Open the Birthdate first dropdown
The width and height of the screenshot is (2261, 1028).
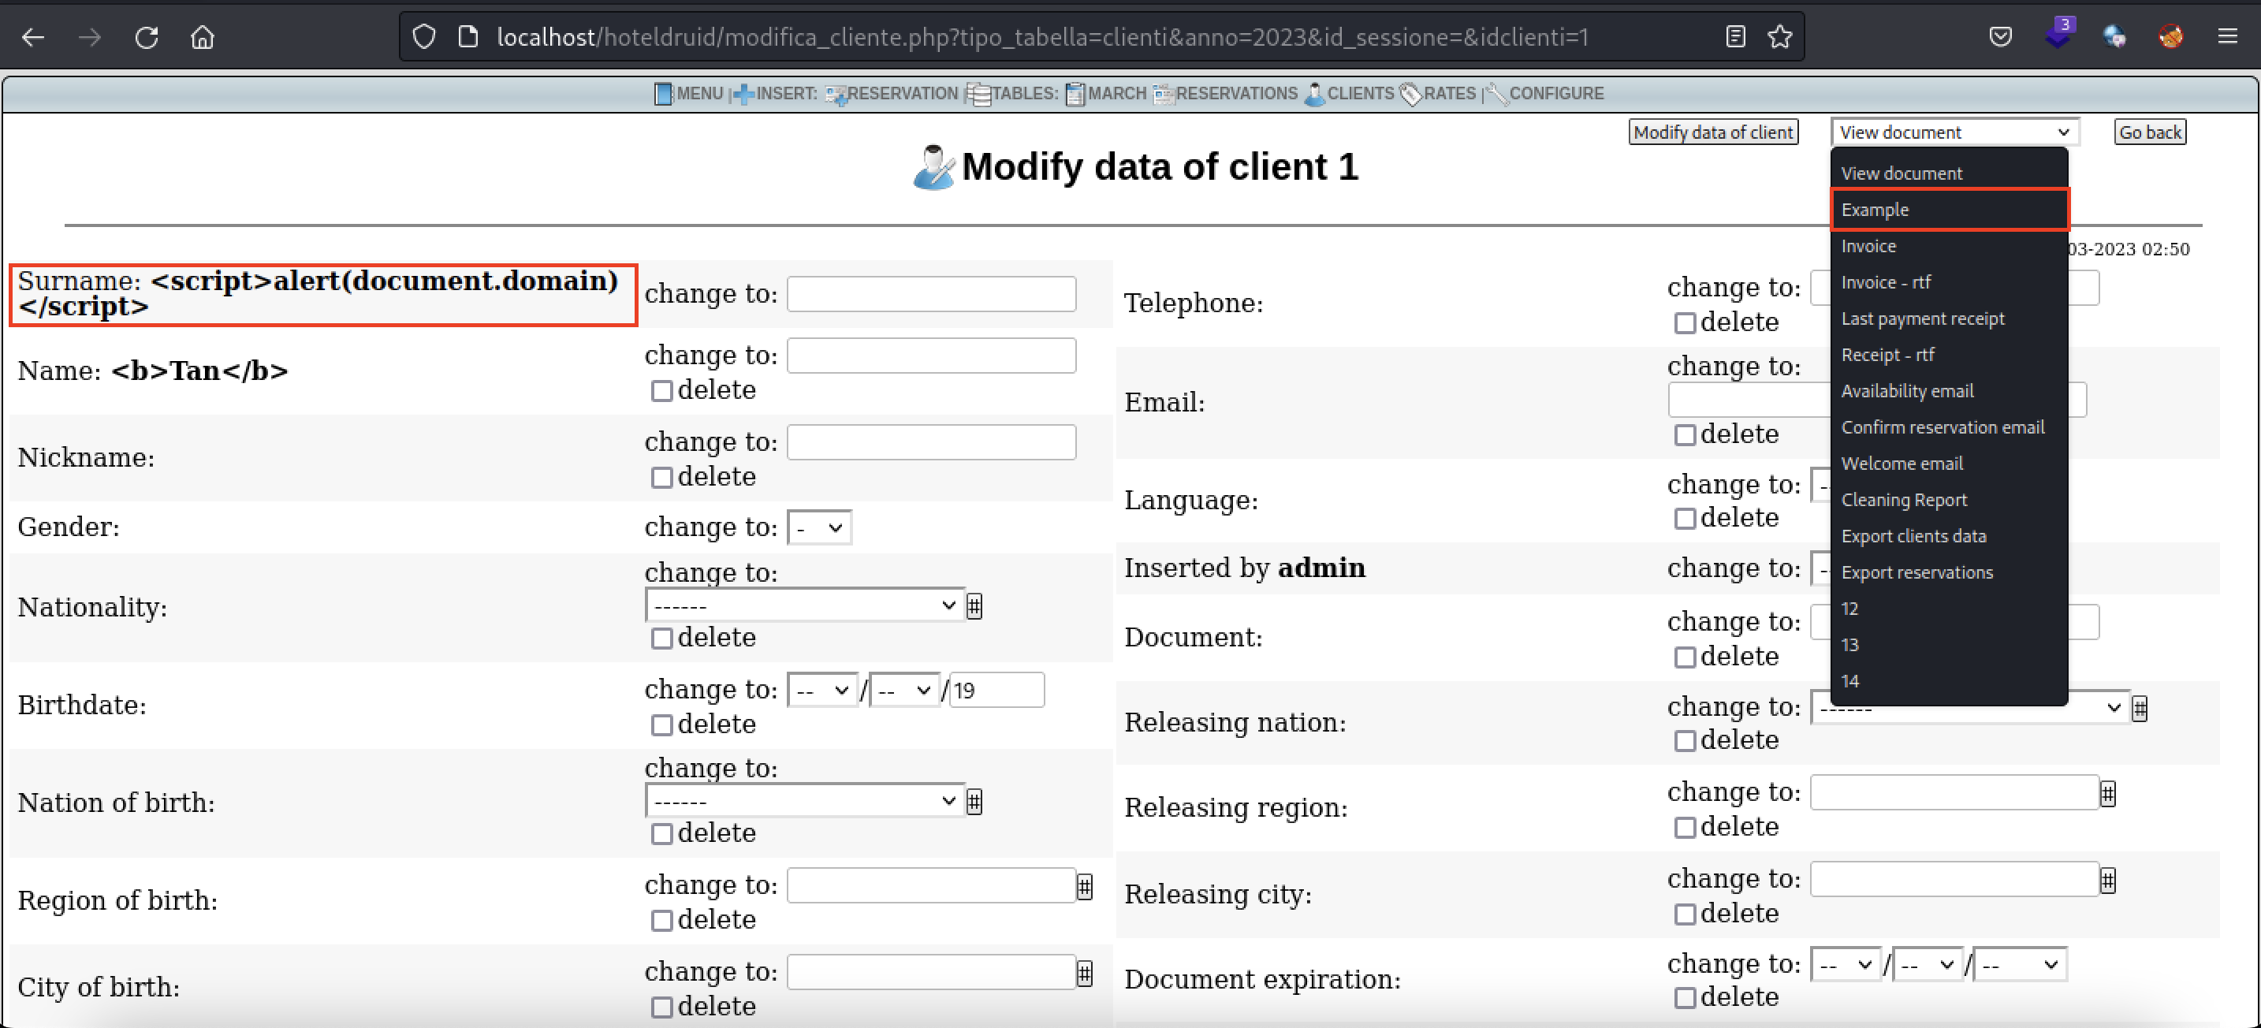coord(821,691)
